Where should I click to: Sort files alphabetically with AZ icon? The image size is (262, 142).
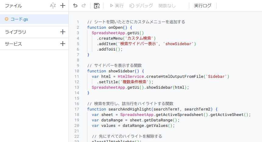53,6
